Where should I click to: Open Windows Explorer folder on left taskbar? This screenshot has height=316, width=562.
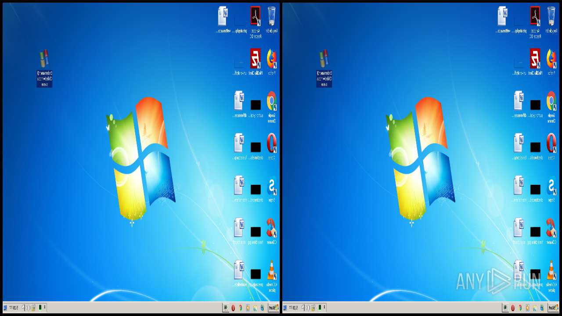[x=255, y=308]
